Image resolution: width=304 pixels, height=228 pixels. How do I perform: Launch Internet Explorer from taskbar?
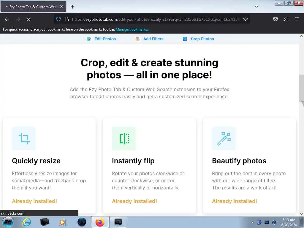pos(26,222)
